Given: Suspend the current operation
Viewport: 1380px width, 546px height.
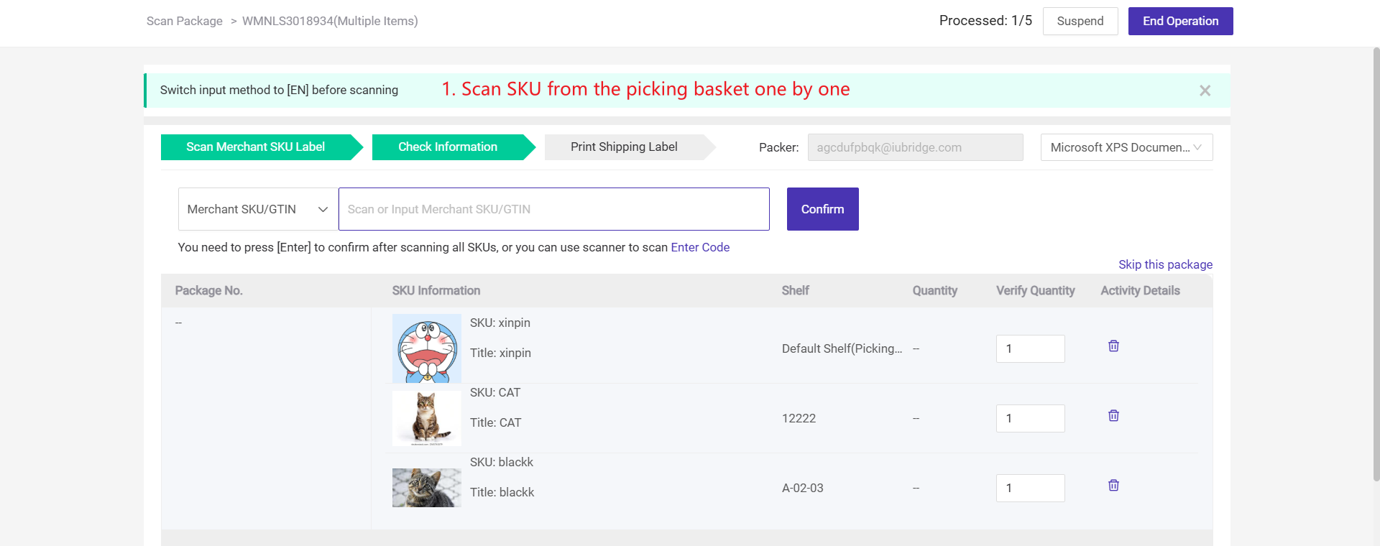Looking at the screenshot, I should pos(1080,22).
